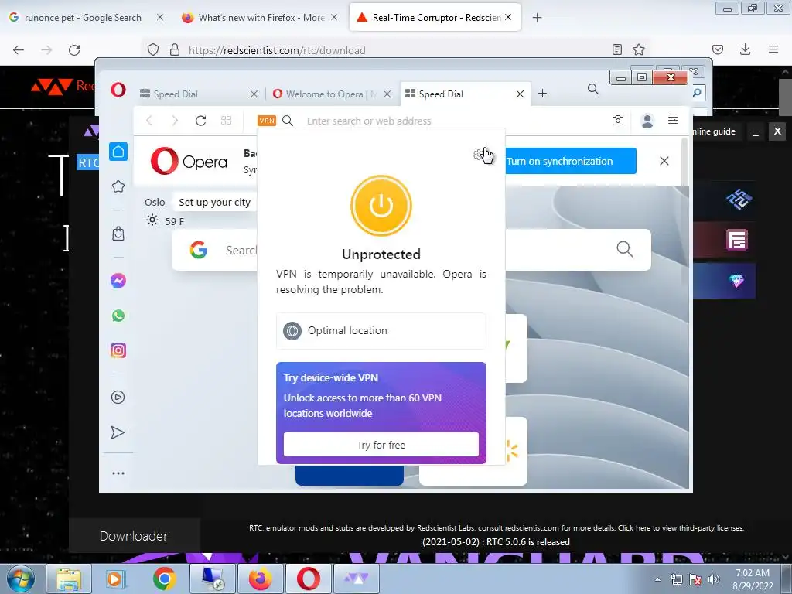Open the Player icon in Opera sidebar
Screen dimensions: 792x594
[118, 398]
